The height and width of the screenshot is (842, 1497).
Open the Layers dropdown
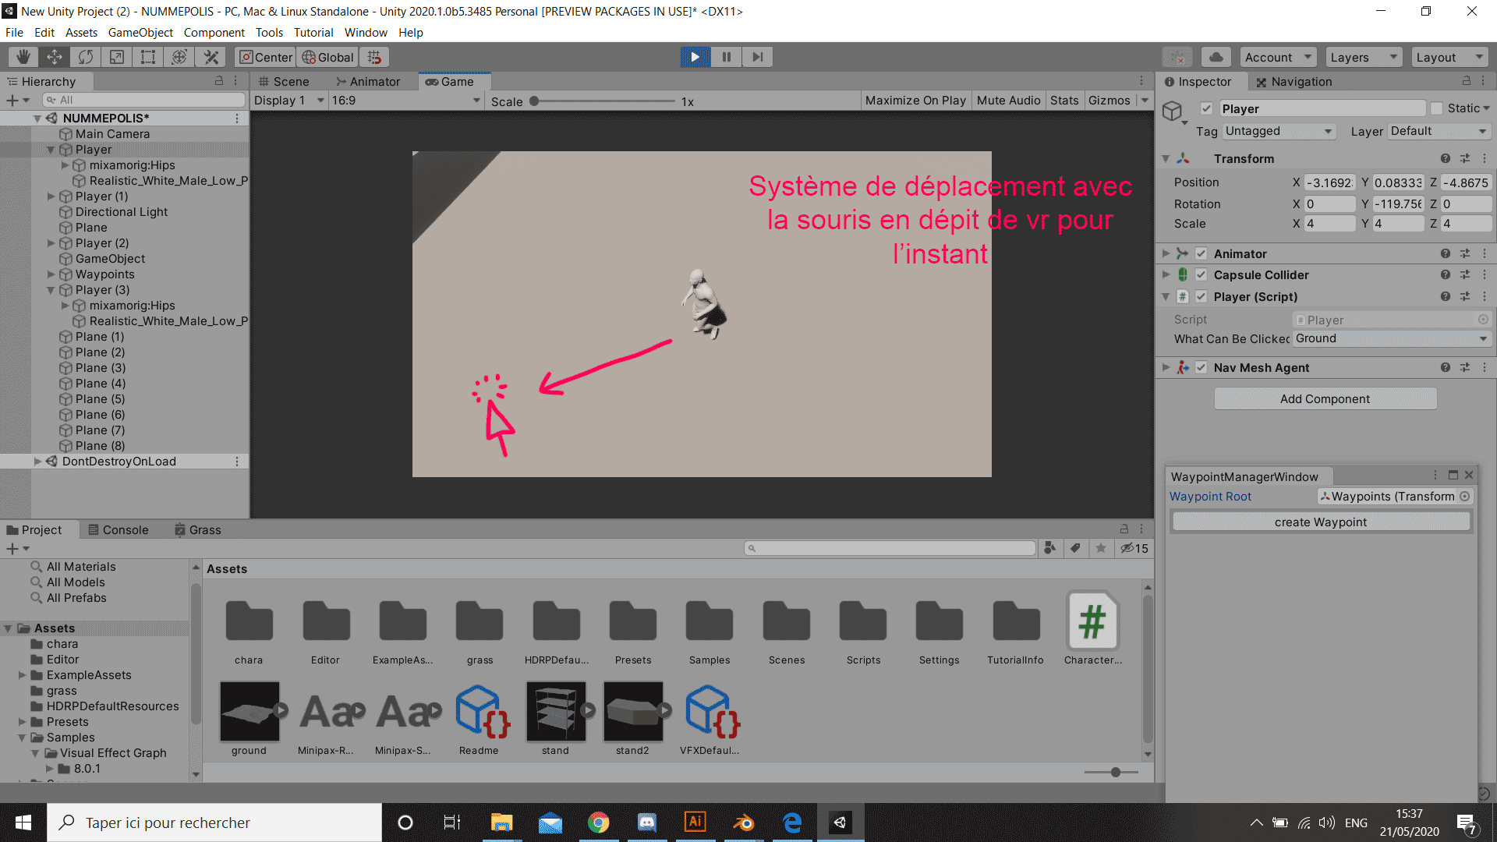click(x=1362, y=57)
